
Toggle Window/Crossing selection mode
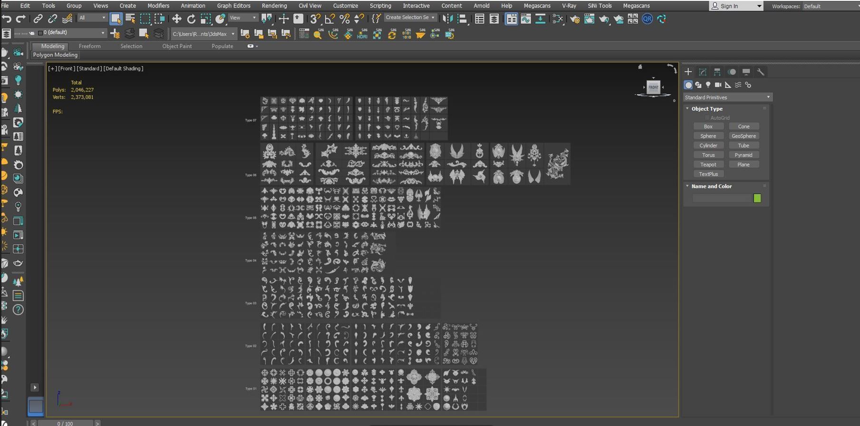click(160, 19)
